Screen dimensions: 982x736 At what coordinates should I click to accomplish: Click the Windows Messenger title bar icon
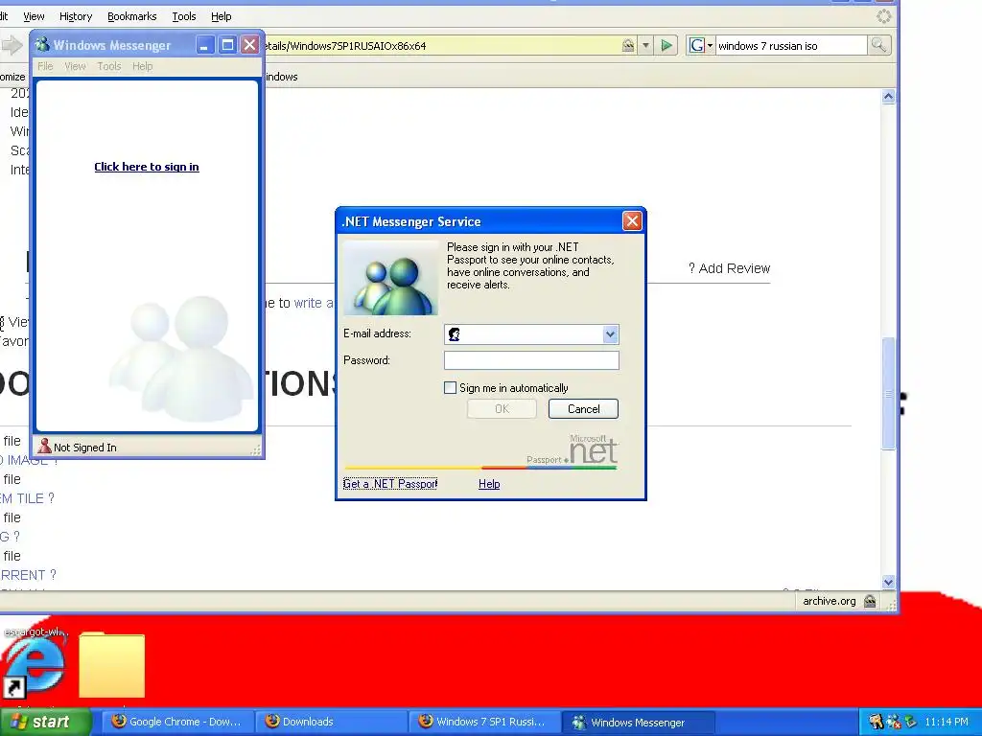coord(42,44)
